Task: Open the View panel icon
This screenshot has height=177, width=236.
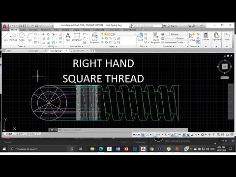Action: click(x=227, y=36)
